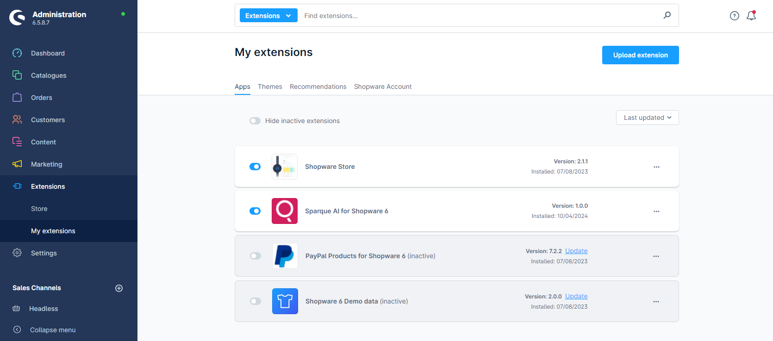Toggle Hide inactive extensions switch
The width and height of the screenshot is (773, 341).
click(x=255, y=121)
